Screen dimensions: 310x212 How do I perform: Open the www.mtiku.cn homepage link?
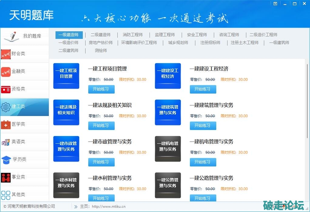pyautogui.click(x=109, y=207)
